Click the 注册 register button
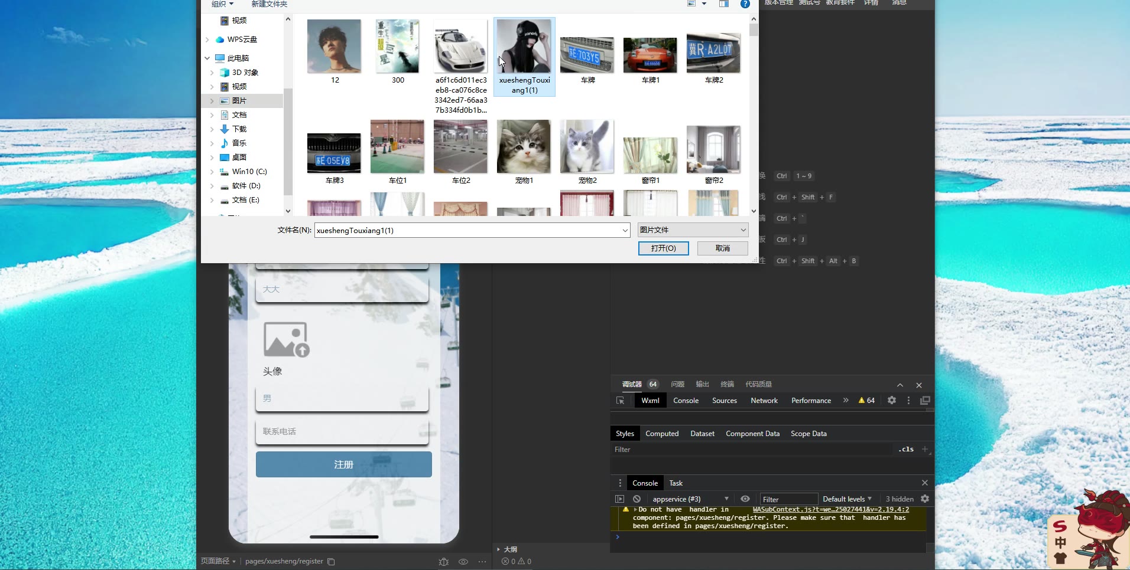Viewport: 1130px width, 570px height. pos(344,464)
